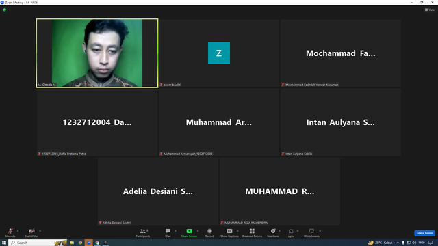Image resolution: width=438 pixels, height=246 pixels.
Task: Select the zoom baa04 participant tile
Action: click(x=219, y=53)
